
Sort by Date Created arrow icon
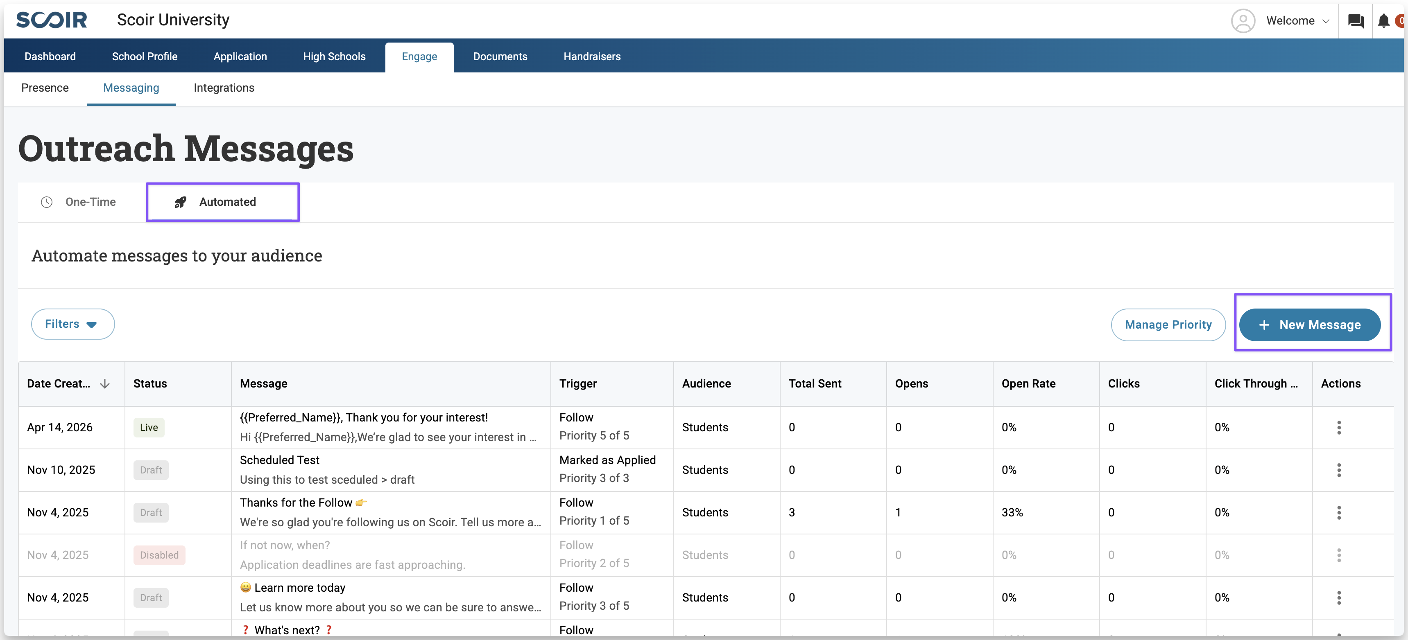(105, 384)
